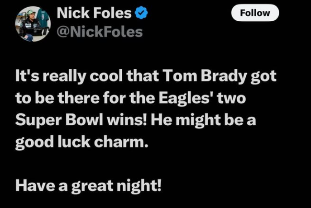Click the green cap in the profile photo
311x208 pixels.
point(31,13)
